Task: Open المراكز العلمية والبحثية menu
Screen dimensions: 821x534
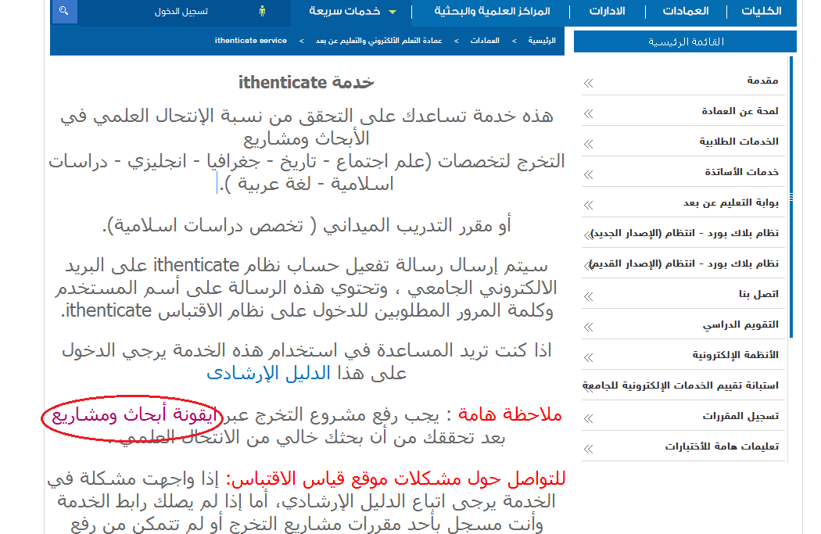Action: (492, 11)
